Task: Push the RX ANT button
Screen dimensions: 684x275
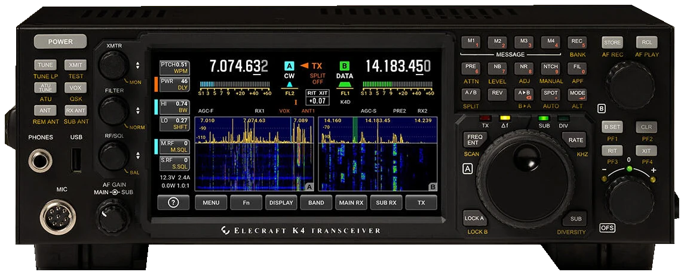Action: click(75, 110)
